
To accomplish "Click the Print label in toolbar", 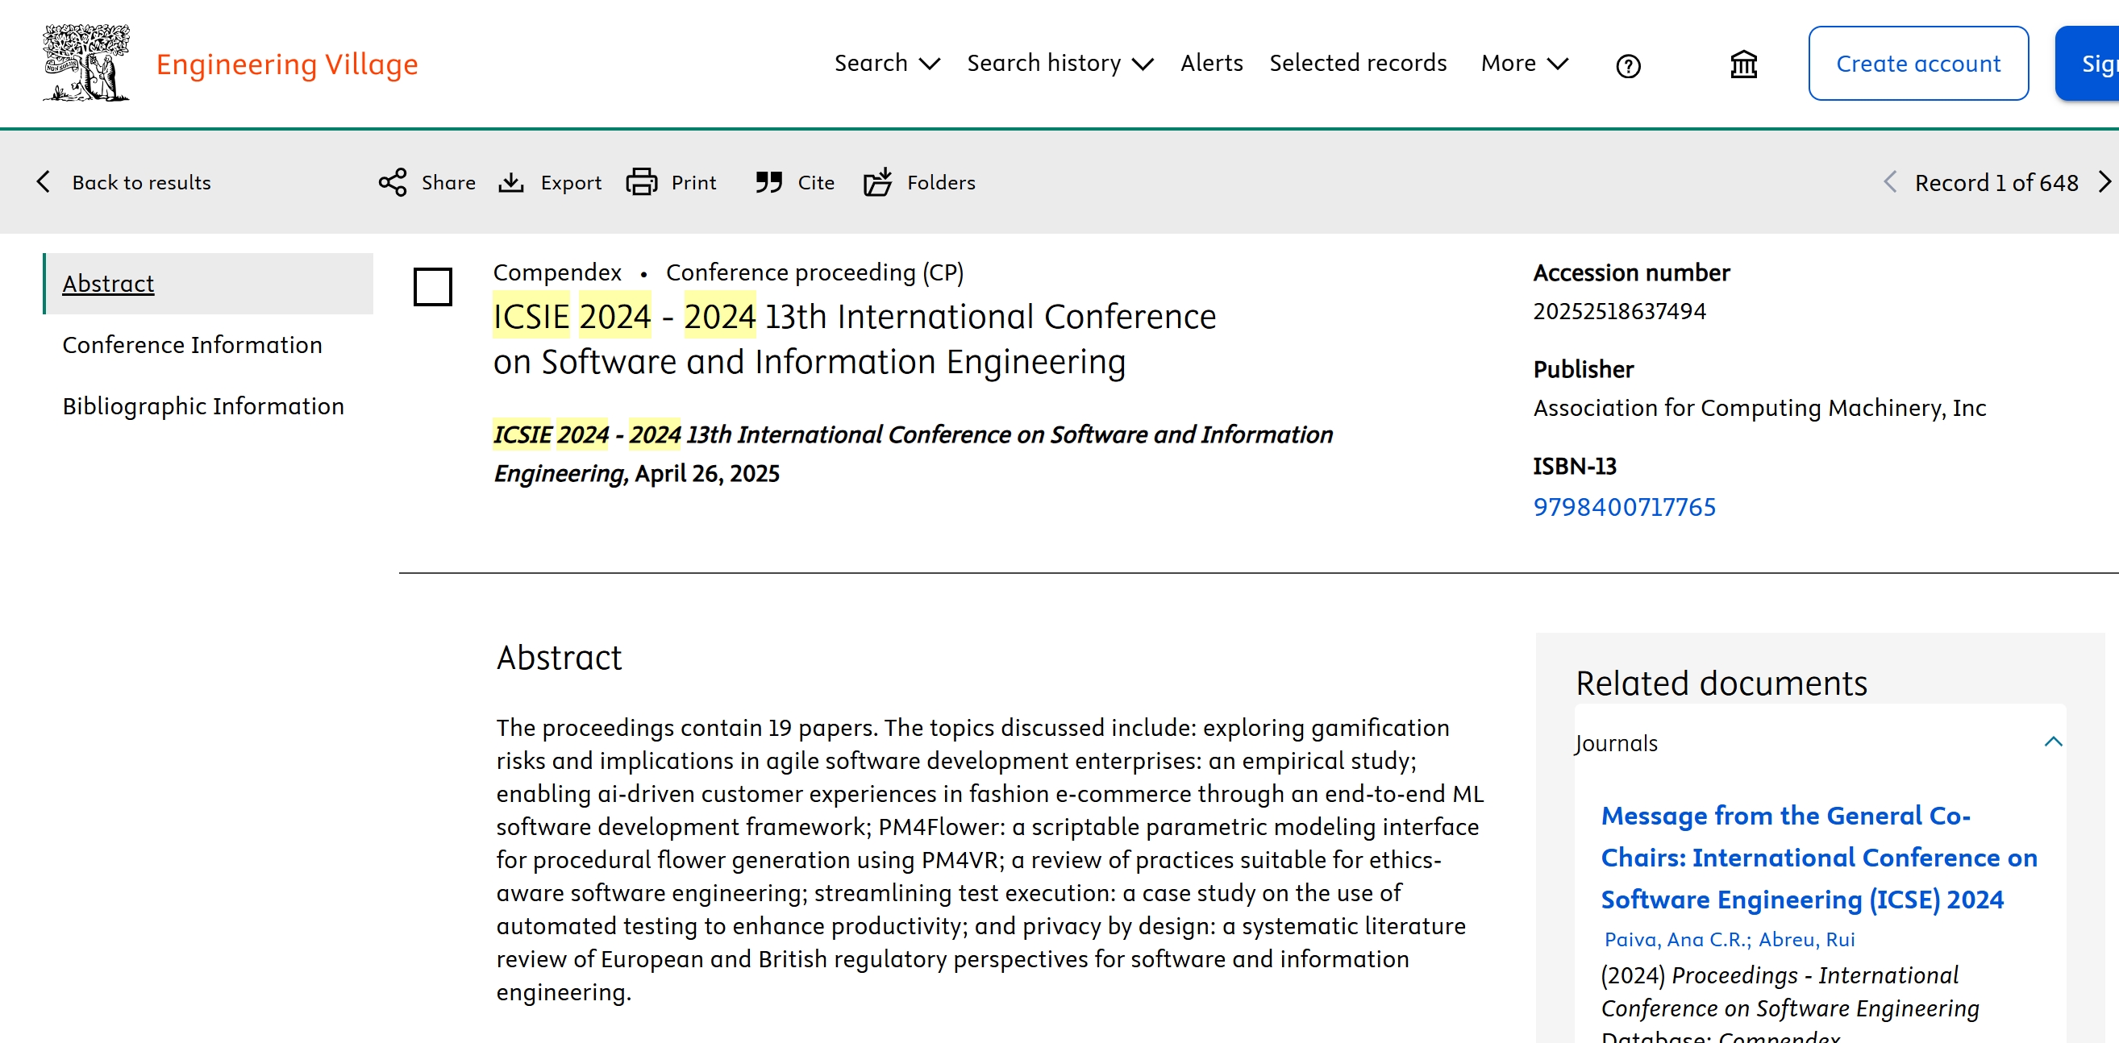I will tap(693, 183).
